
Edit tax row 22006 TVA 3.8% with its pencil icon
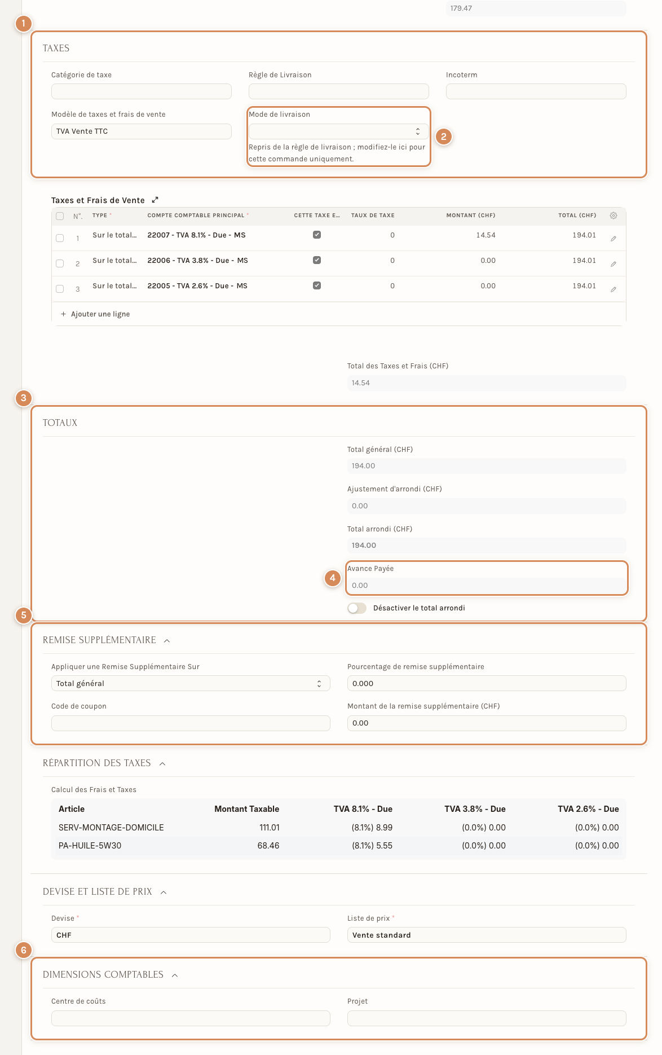pos(613,264)
